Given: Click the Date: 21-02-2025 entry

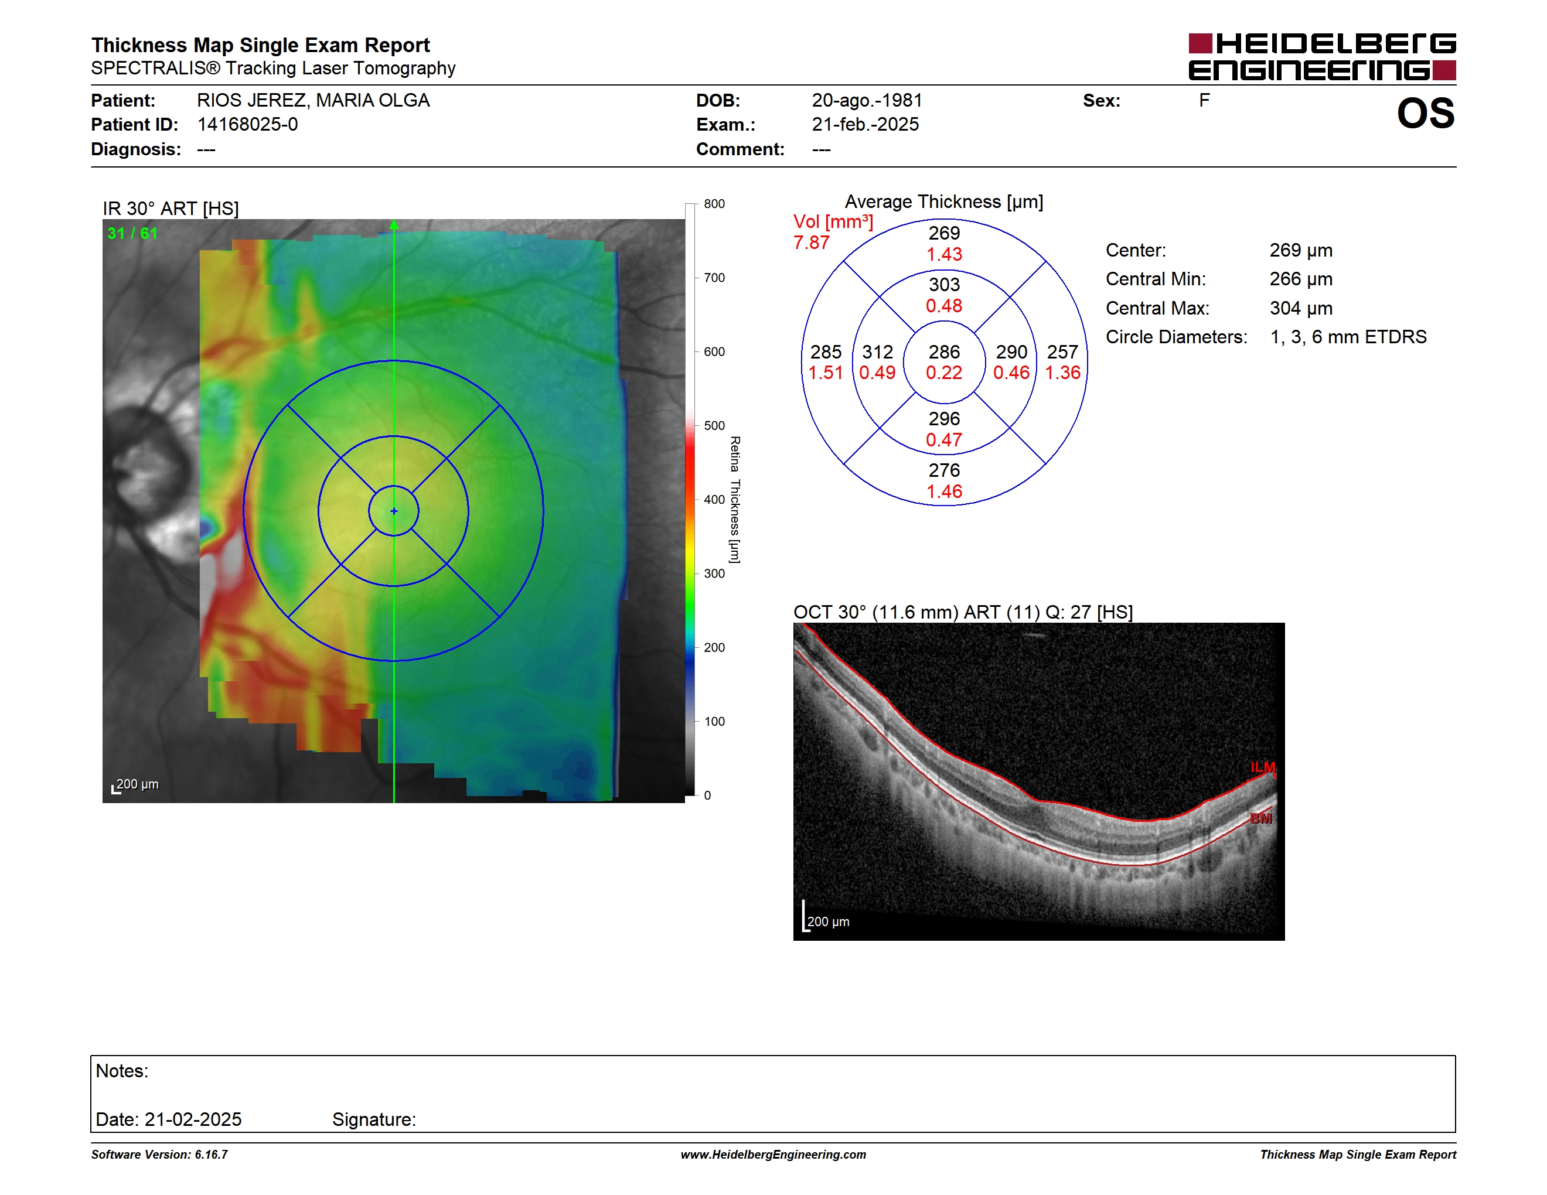Looking at the screenshot, I should (x=169, y=1119).
